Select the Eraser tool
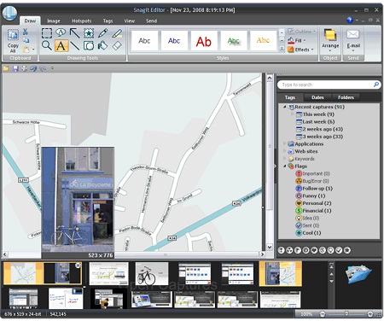Viewport: 384px width, 321px height. click(117, 45)
